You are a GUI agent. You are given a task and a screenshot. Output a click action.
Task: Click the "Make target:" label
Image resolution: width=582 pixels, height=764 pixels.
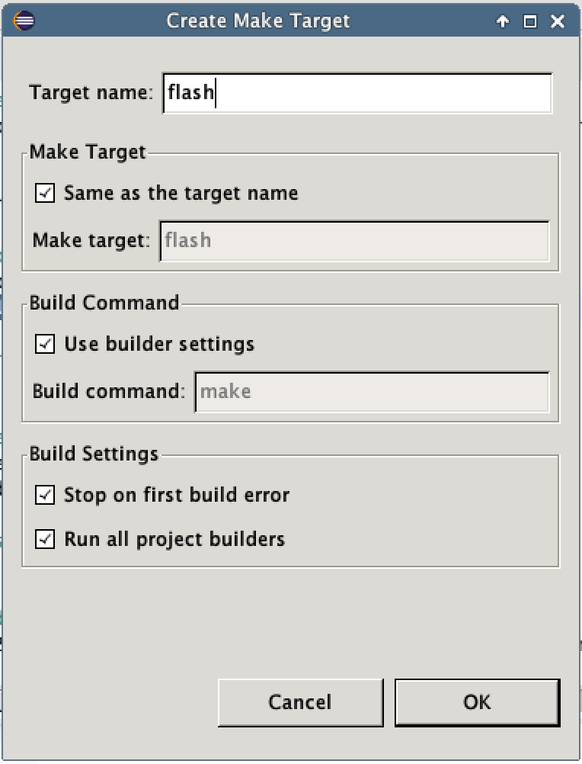pos(91,241)
